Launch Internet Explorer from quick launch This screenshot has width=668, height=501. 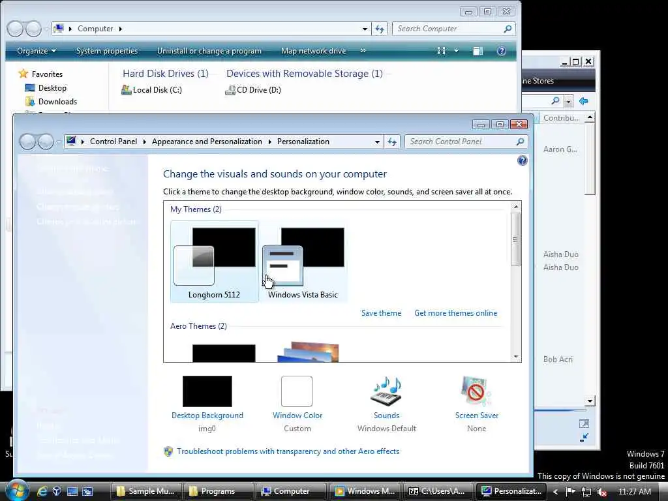pos(42,491)
